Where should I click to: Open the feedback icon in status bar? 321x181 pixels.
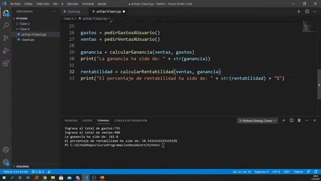tap(308, 171)
